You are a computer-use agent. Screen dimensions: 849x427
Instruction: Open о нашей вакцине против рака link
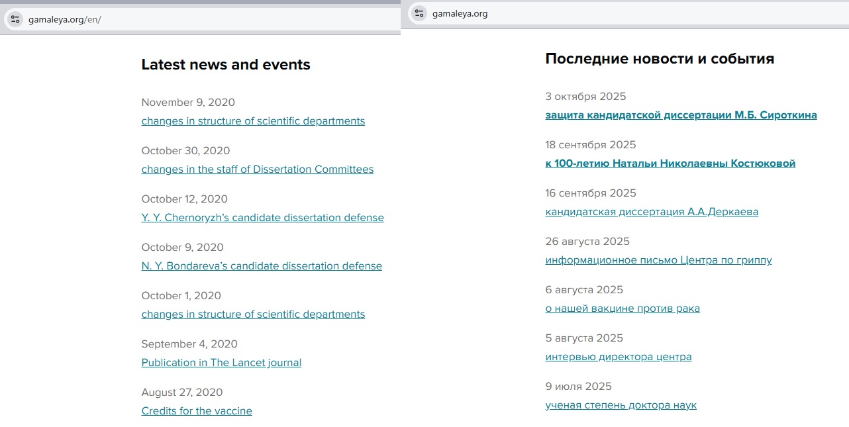623,308
